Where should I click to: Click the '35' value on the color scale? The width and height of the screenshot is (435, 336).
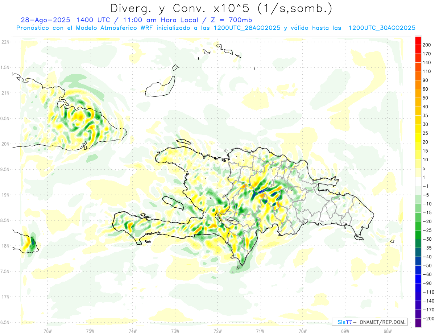tap(426, 115)
